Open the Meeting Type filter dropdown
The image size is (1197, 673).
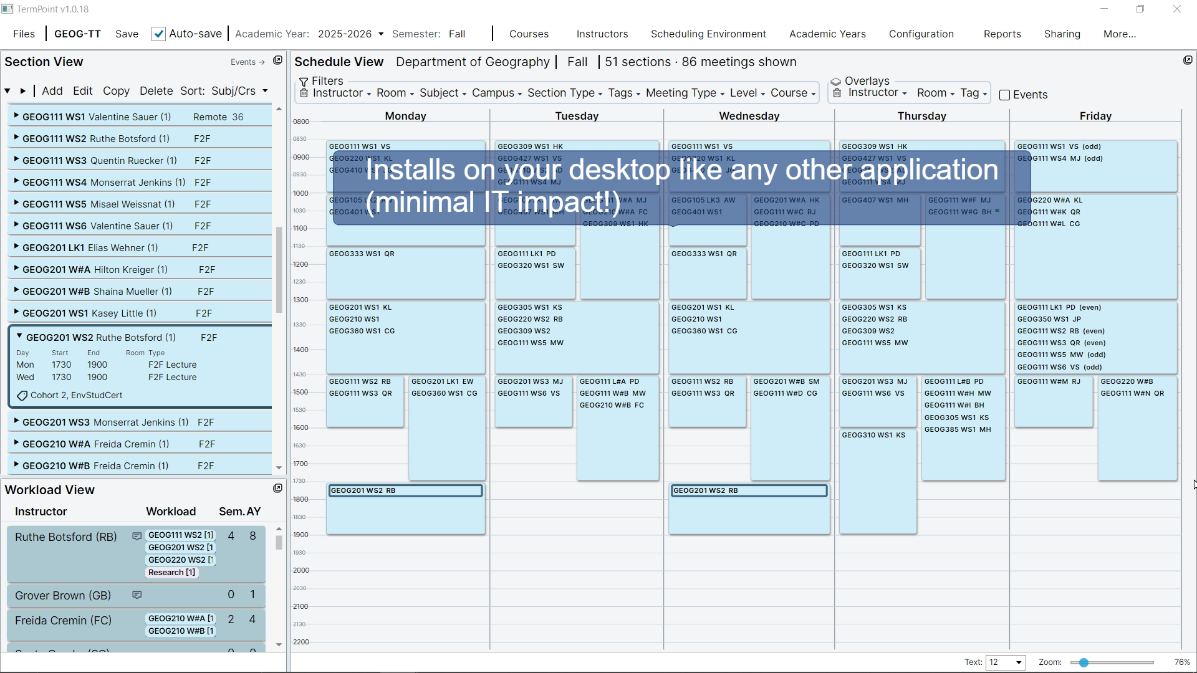685,93
